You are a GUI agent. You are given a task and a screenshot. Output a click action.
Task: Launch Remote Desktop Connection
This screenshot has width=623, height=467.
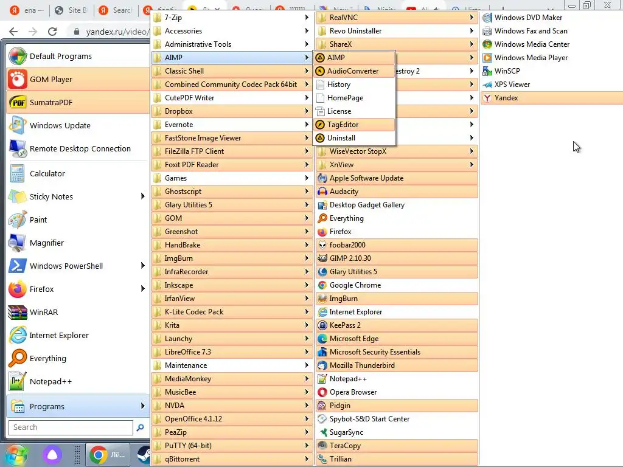78,148
